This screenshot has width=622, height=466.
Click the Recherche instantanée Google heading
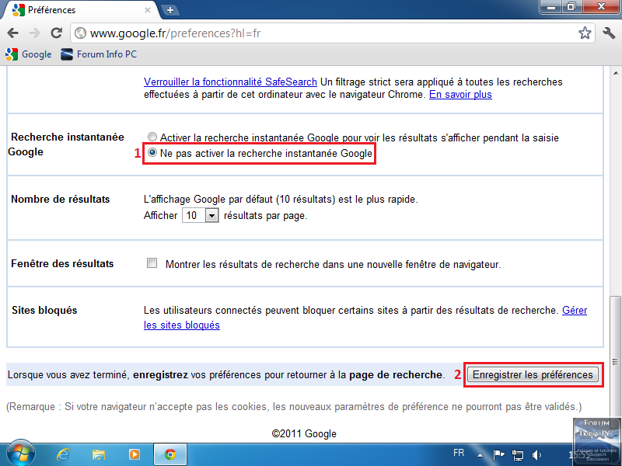[66, 144]
